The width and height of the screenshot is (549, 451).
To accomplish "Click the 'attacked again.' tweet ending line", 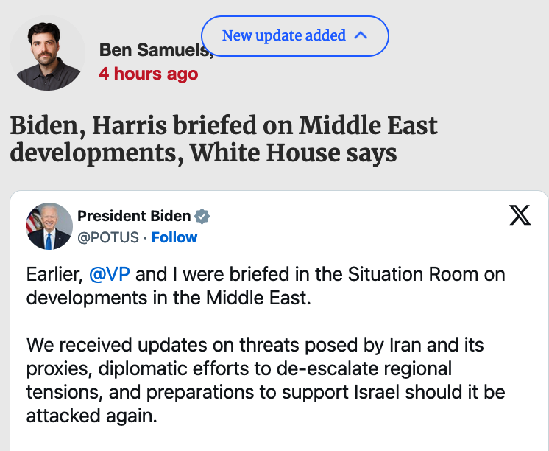I will click(92, 415).
